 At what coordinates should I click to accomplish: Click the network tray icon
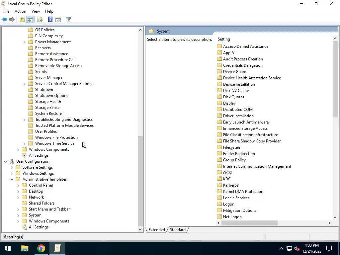tap(289, 248)
